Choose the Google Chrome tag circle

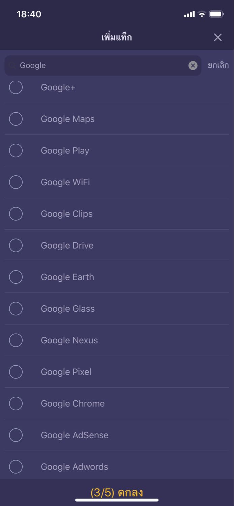coord(16,403)
